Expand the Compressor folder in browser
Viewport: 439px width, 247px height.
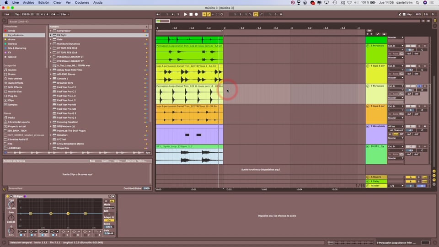click(51, 31)
